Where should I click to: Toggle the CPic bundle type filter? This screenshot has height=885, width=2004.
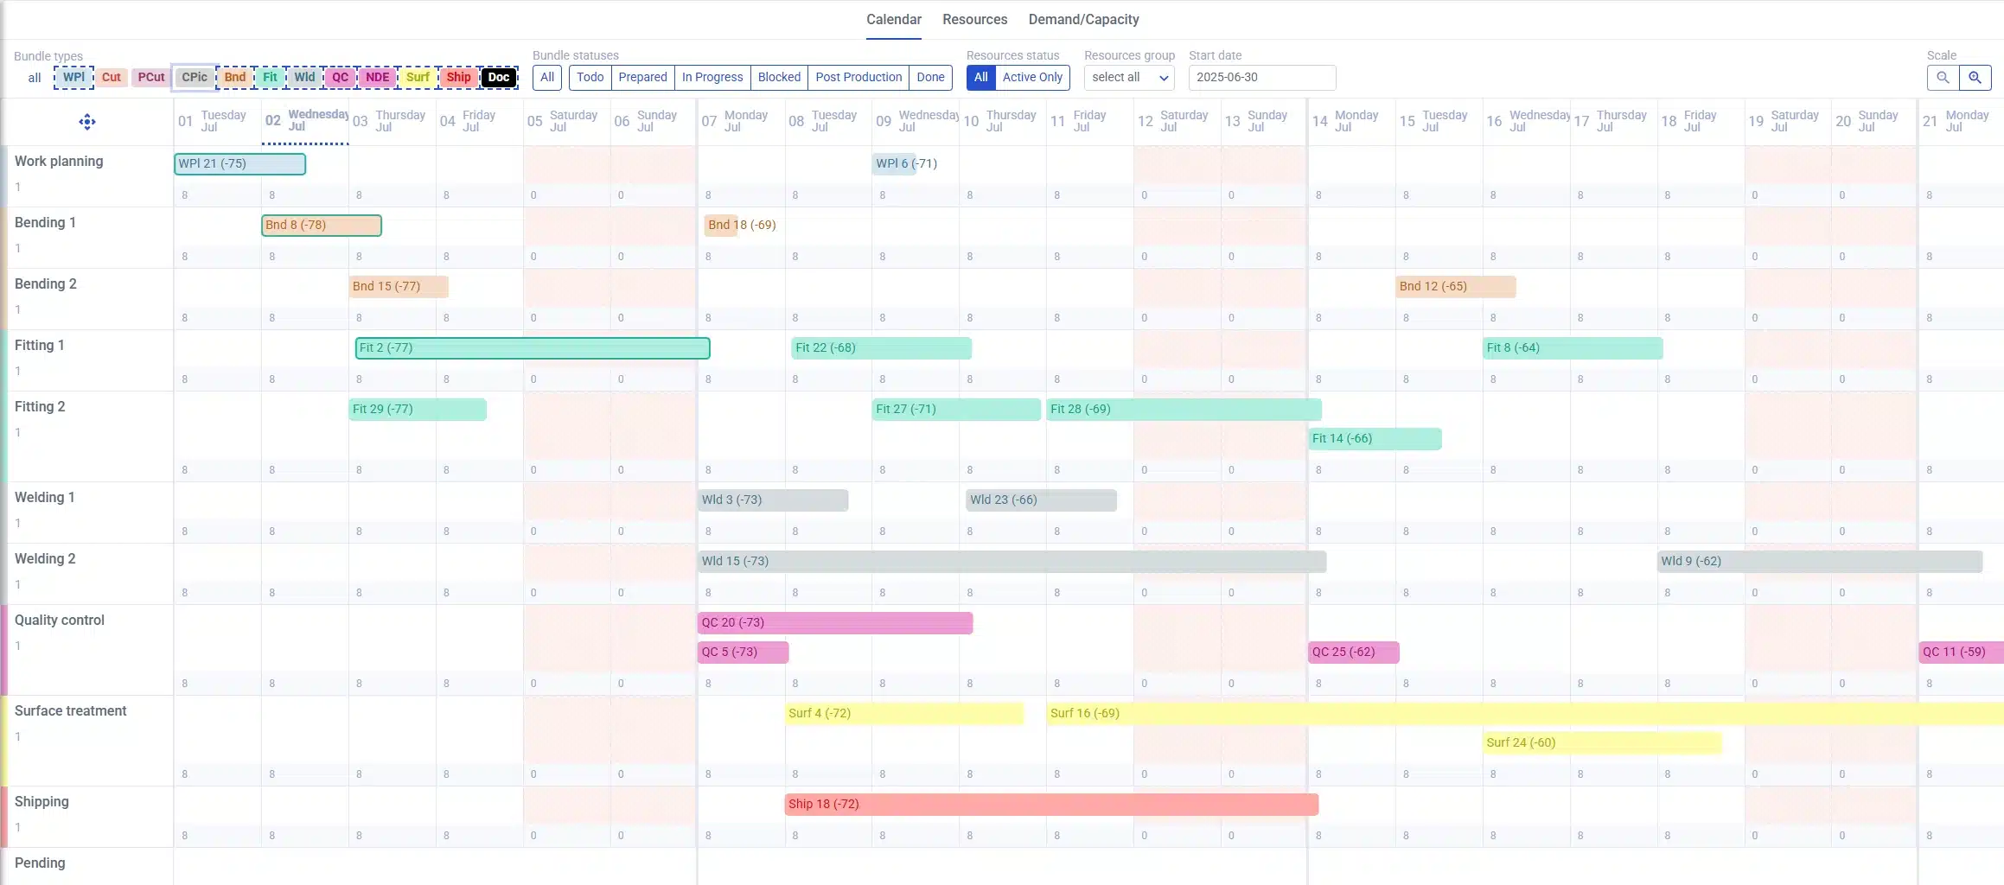click(195, 77)
